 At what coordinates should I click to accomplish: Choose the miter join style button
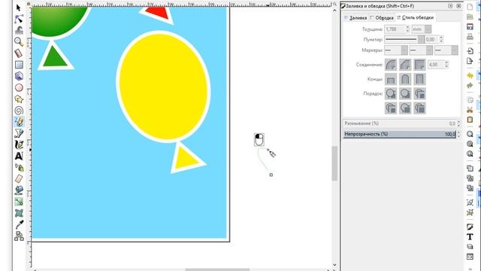(419, 65)
